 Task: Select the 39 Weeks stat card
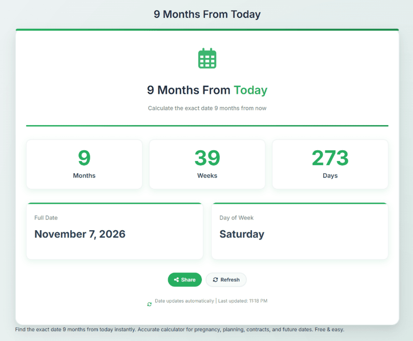coord(207,164)
